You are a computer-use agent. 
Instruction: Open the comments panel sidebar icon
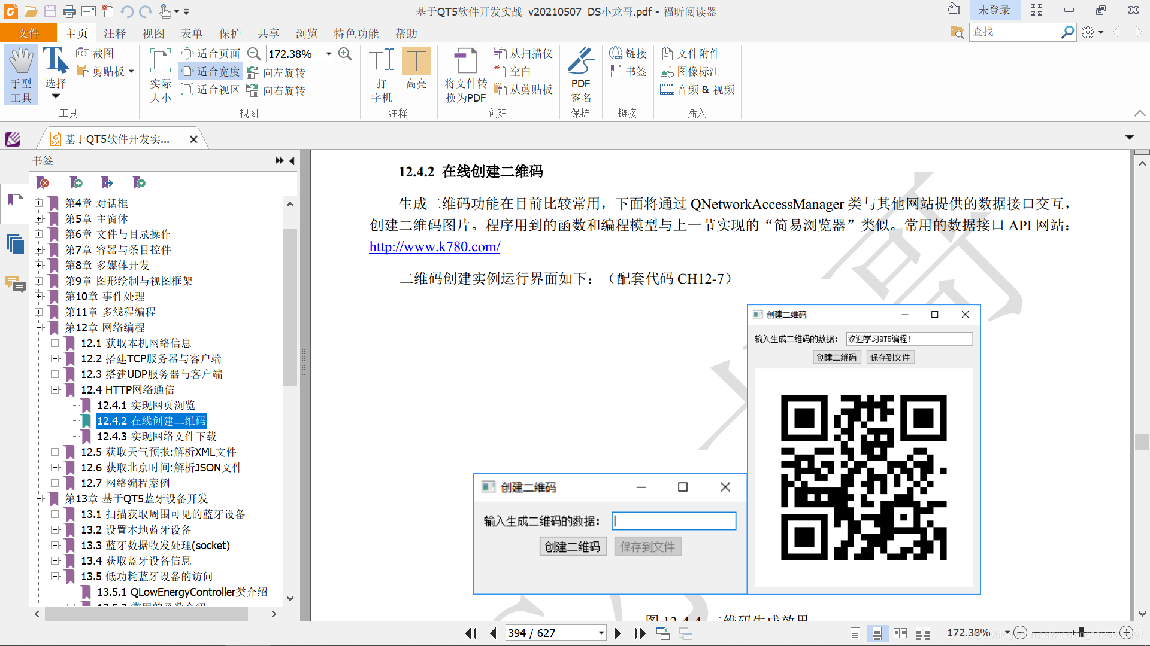(x=15, y=284)
